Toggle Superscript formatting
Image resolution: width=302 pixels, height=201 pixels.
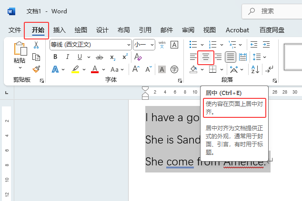(125, 57)
